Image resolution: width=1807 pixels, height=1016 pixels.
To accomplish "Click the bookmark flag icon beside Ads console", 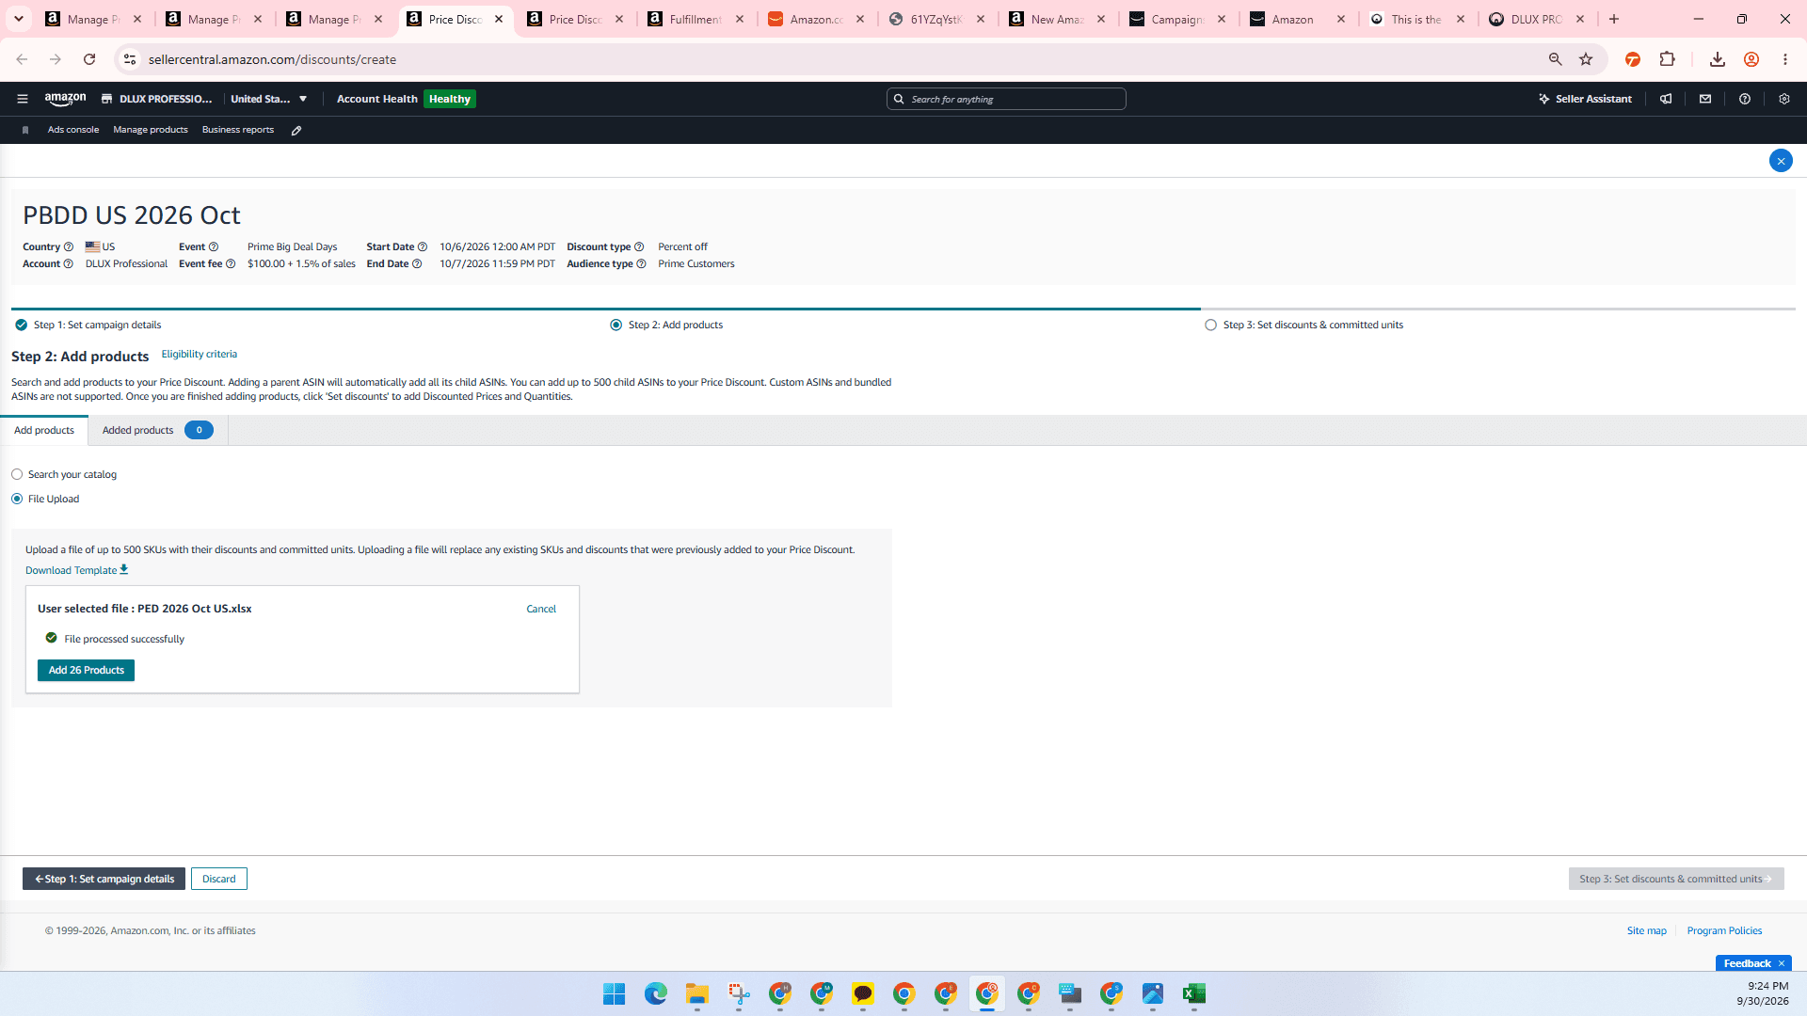I will (x=25, y=130).
